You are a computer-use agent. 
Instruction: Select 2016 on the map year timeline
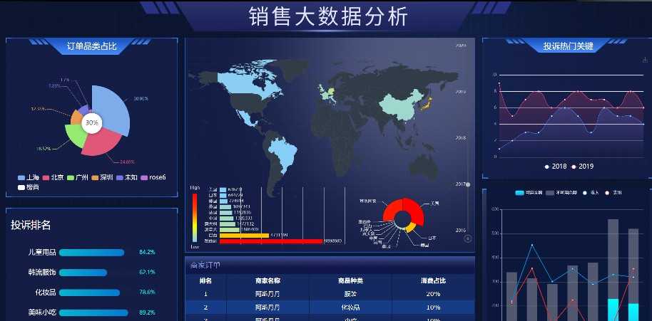pyautogui.click(x=460, y=230)
